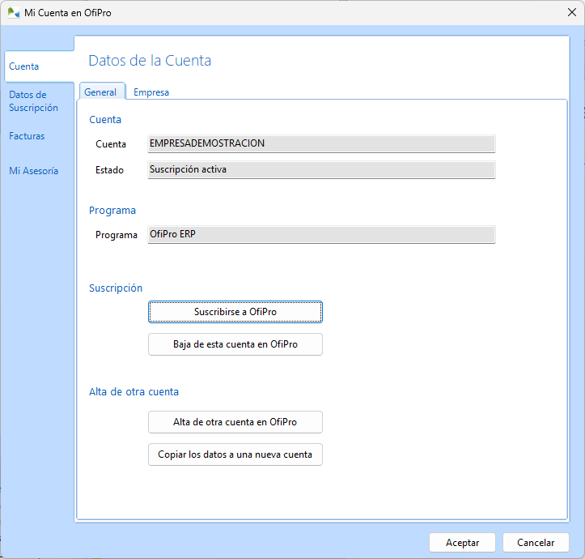Click the OfiPro app icon in title bar

click(13, 12)
